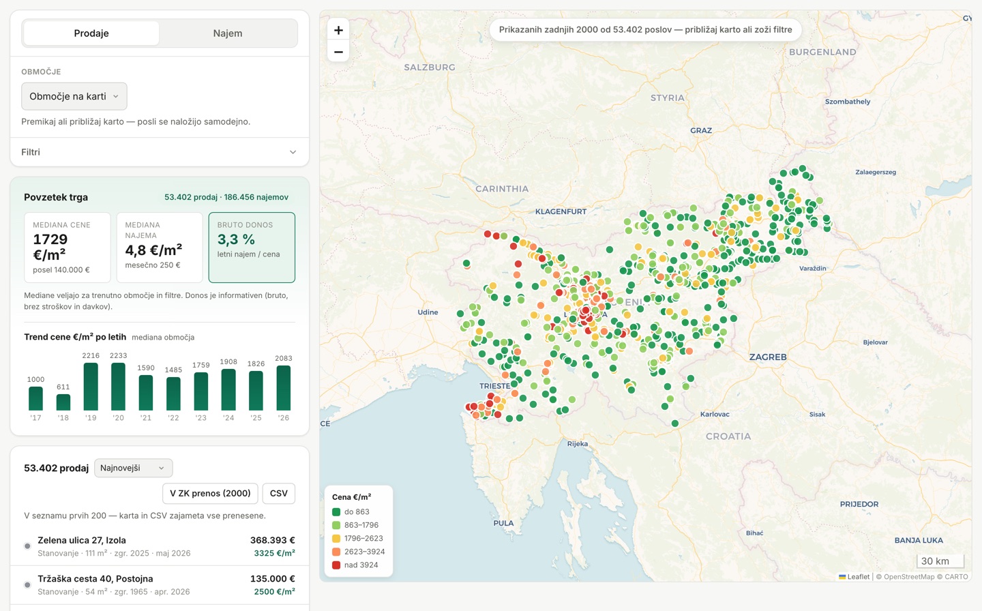Click the '22 bar with value 1485
This screenshot has width=982, height=611.
coord(173,393)
